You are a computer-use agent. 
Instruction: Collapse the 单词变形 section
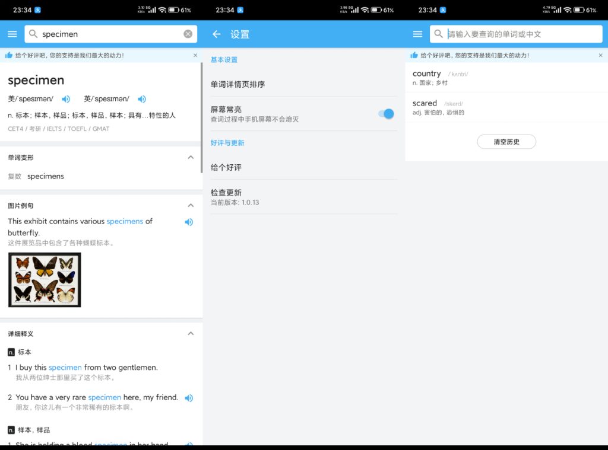point(191,157)
